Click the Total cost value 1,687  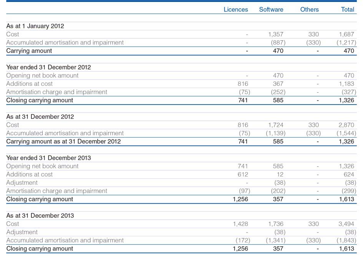[346, 34]
